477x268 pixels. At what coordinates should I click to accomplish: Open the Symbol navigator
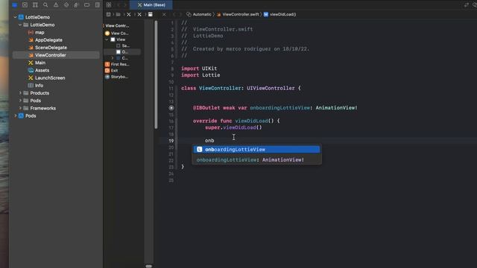[35, 5]
